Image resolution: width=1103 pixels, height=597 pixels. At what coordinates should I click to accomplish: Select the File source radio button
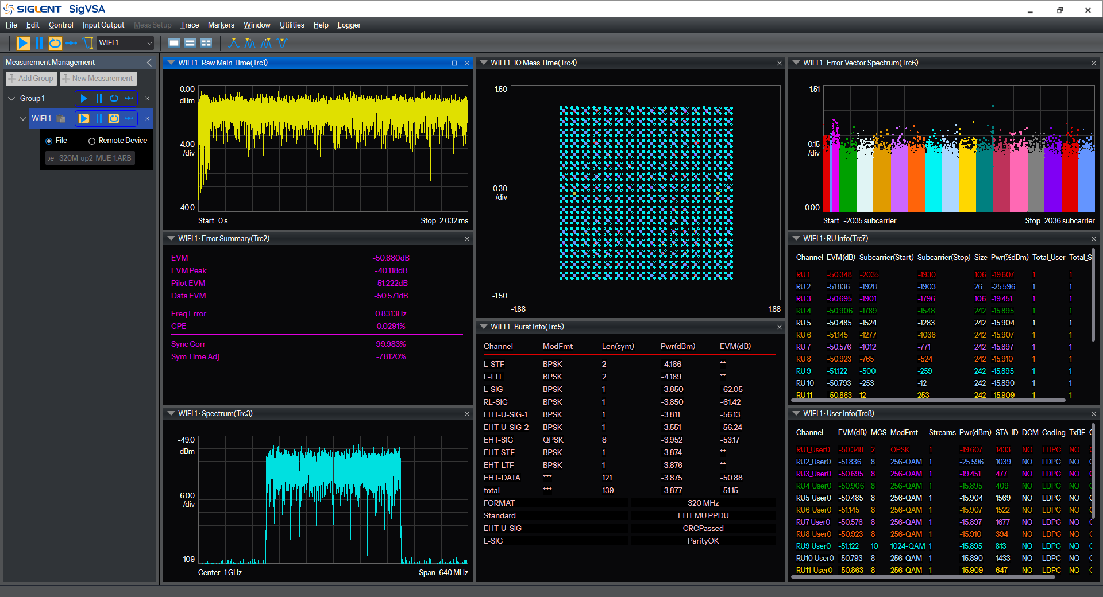49,141
